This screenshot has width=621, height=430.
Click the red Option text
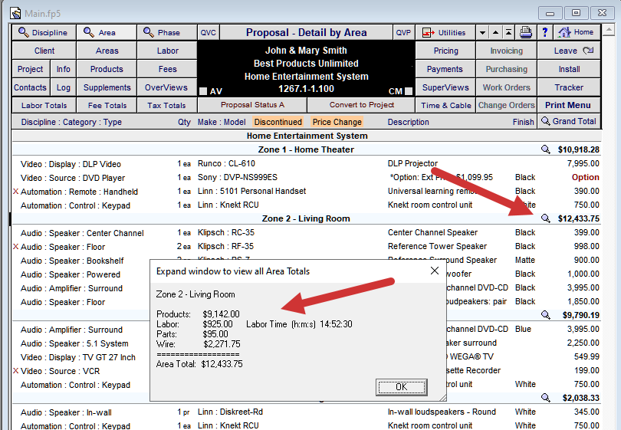(x=585, y=177)
